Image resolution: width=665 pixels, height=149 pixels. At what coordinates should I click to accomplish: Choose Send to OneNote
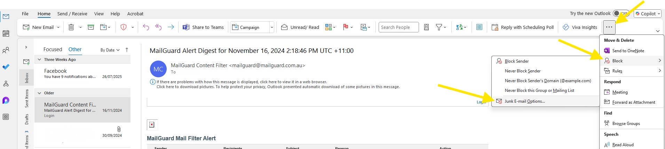coord(632,51)
